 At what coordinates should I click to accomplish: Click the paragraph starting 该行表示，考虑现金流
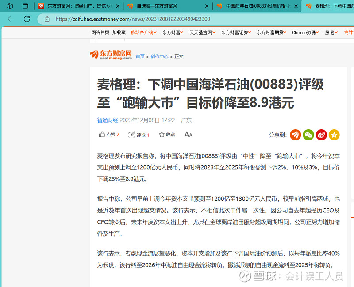click(218, 259)
